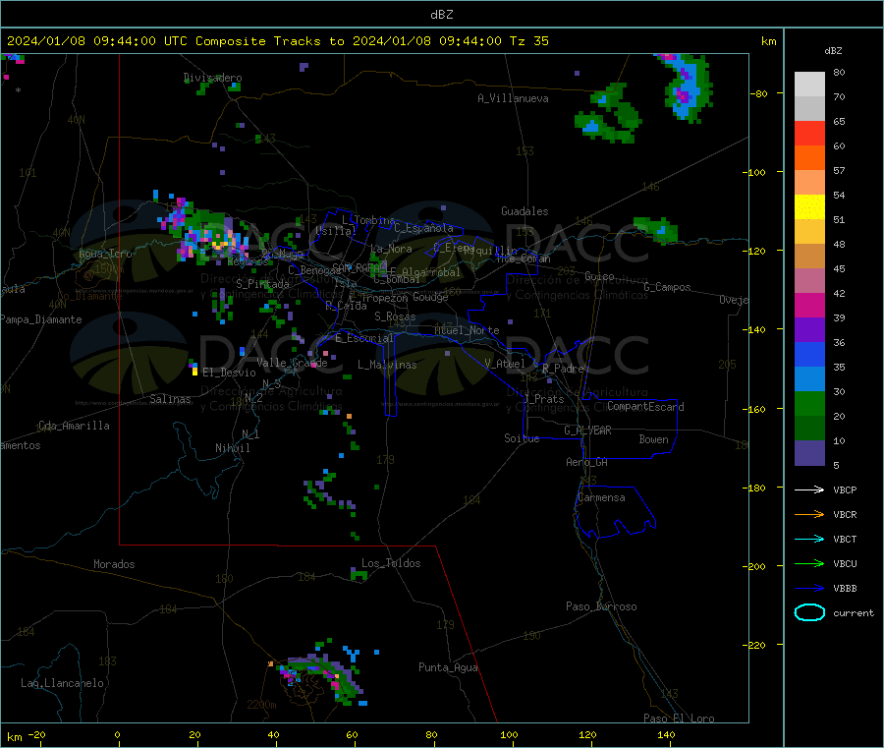Image resolution: width=884 pixels, height=748 pixels.
Task: Click the V_Atuel location label
Action: [505, 364]
